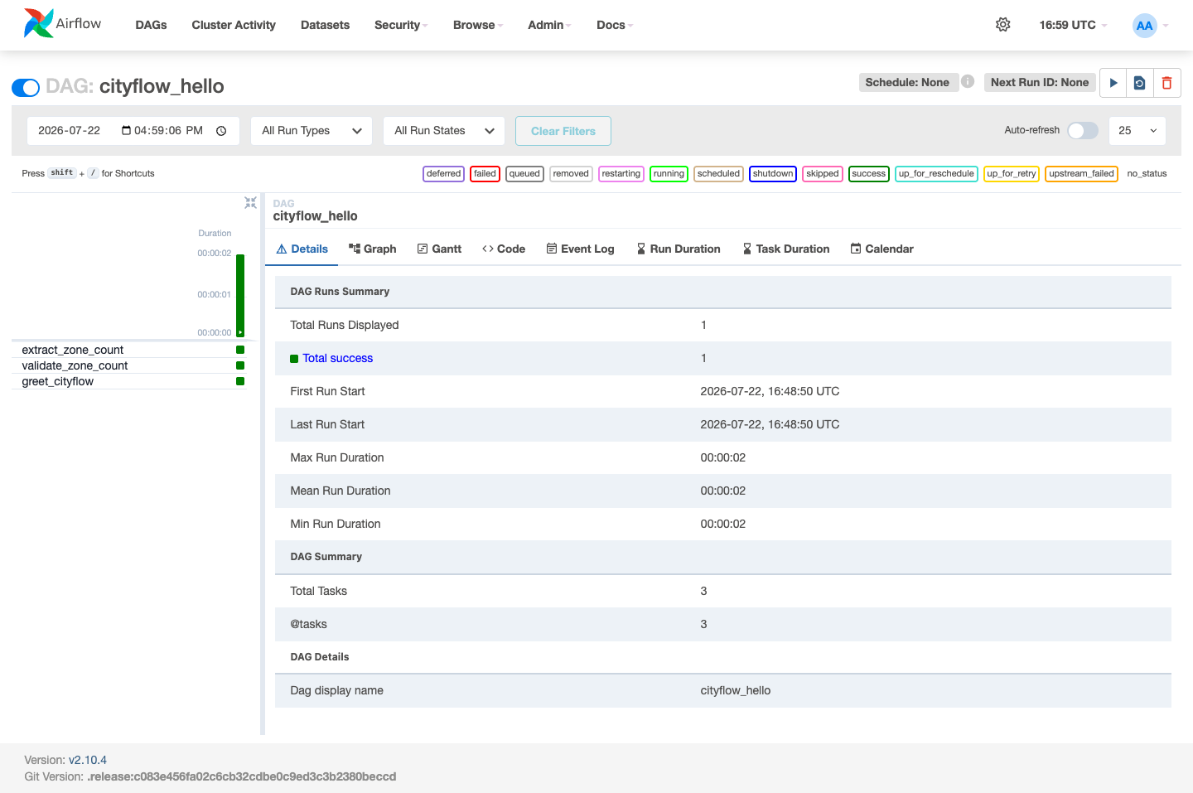Screen dimensions: 1193x793
Task: Click the clock icon in the date field
Action: coord(221,131)
